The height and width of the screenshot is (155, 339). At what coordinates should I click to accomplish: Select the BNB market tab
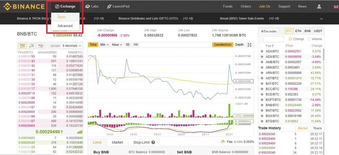pyautogui.click(x=308, y=31)
